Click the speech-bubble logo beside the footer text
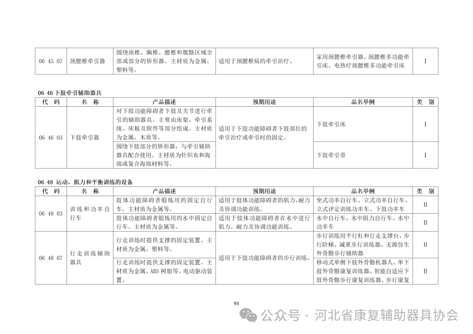The image size is (473, 334). click(247, 314)
